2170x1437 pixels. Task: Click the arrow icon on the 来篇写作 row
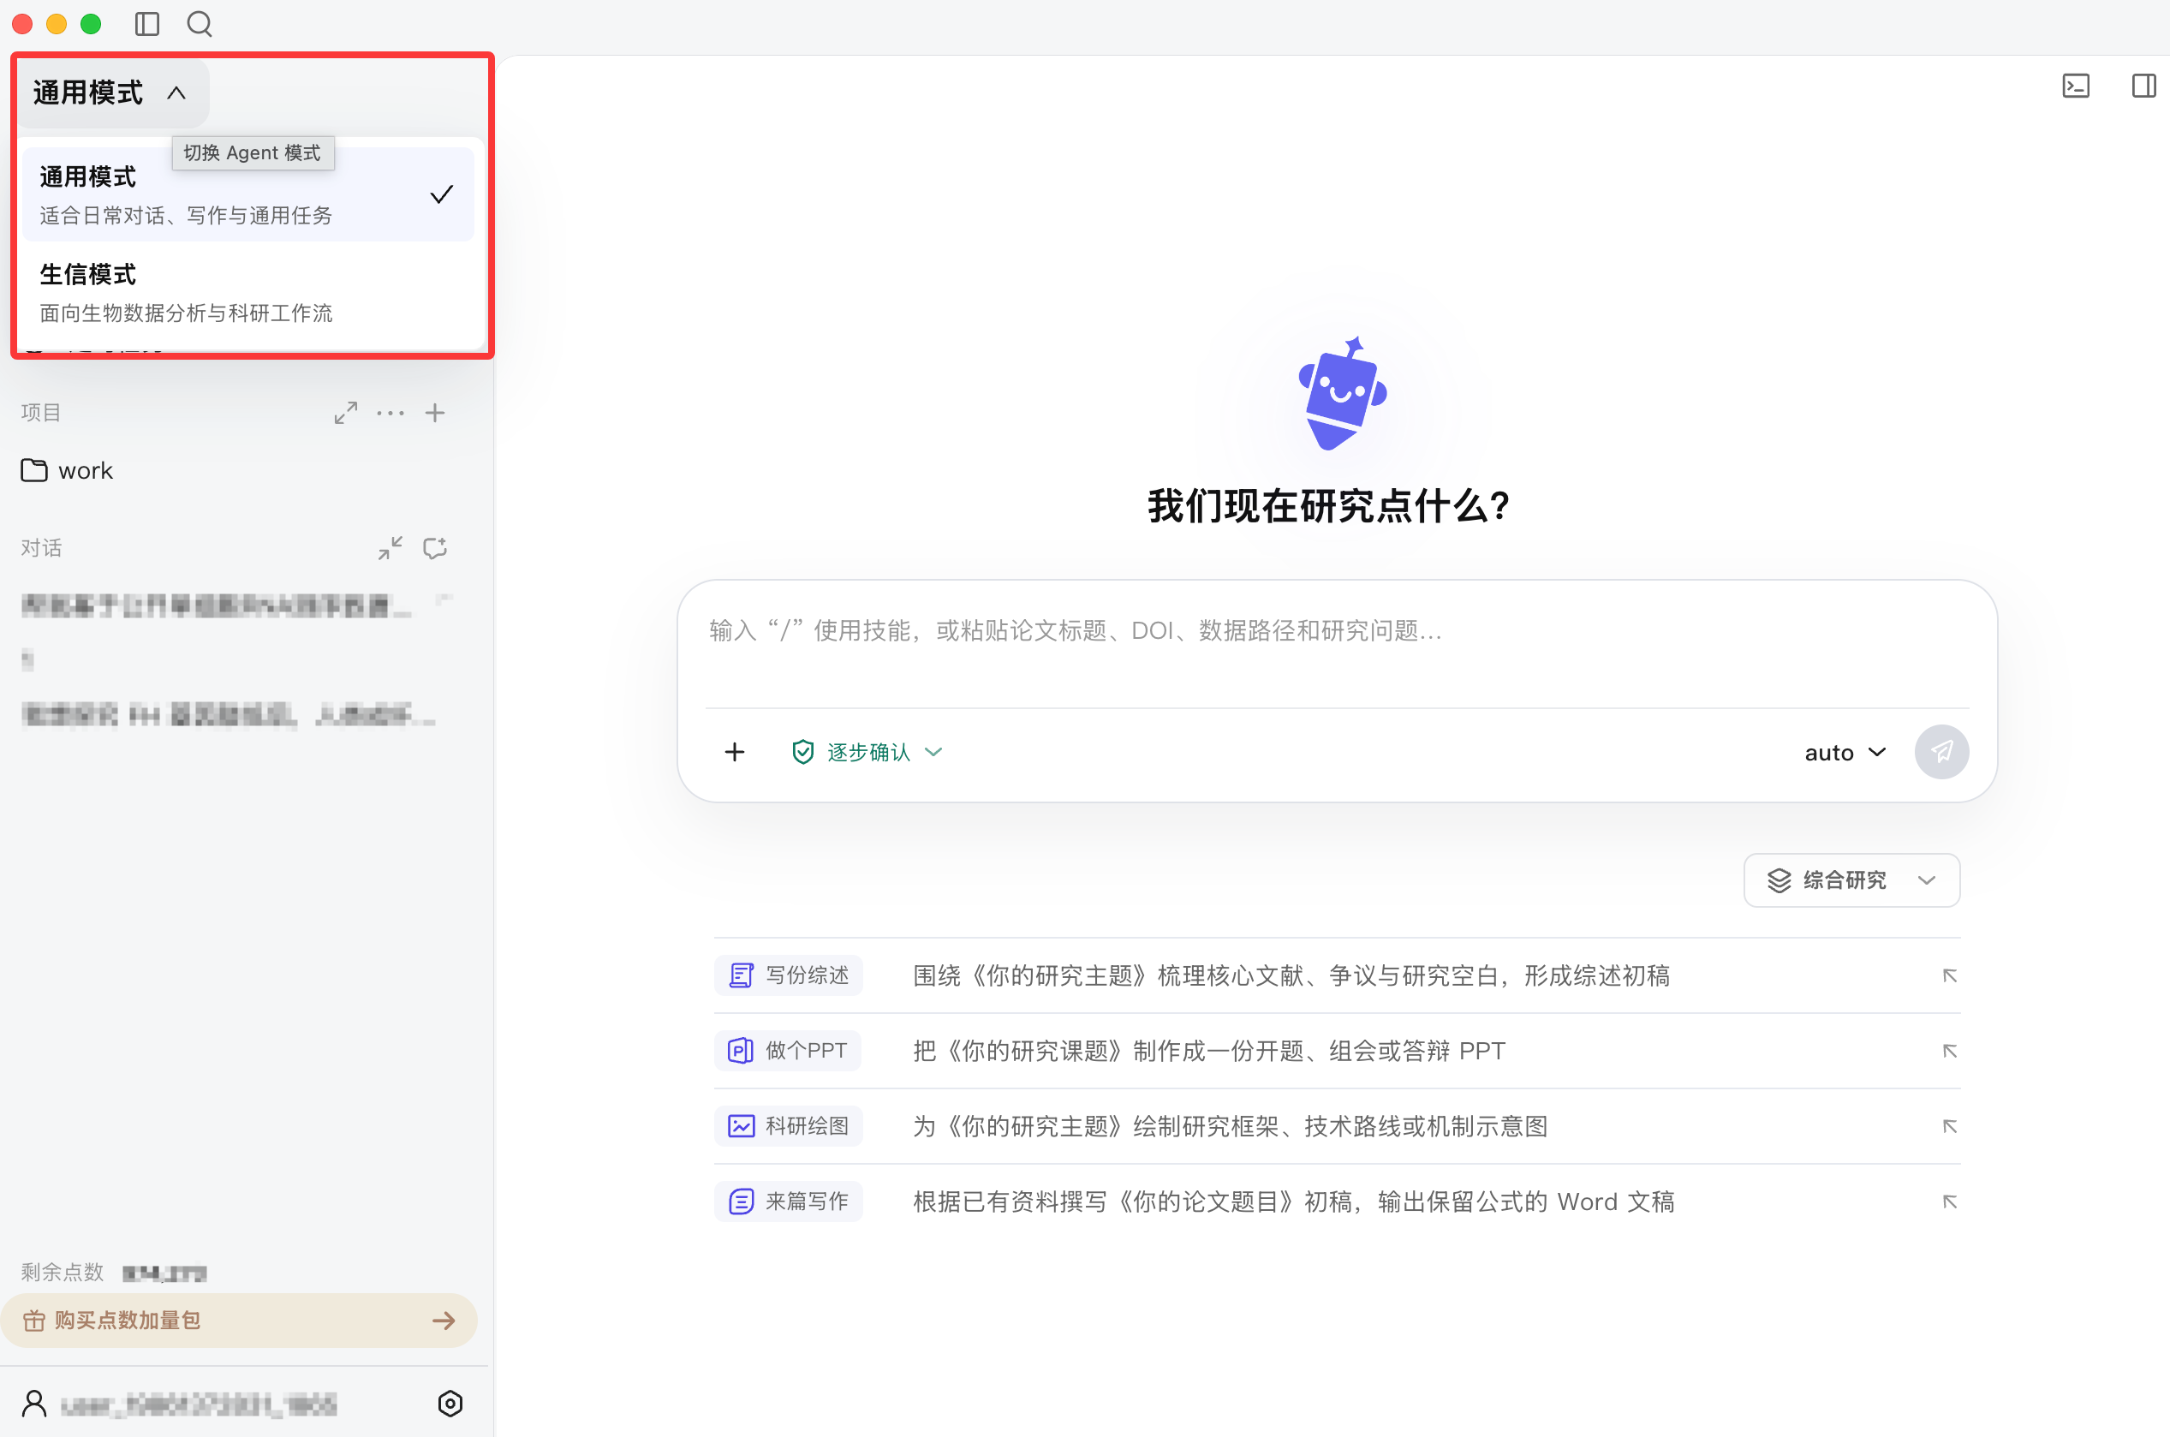pos(1950,1201)
